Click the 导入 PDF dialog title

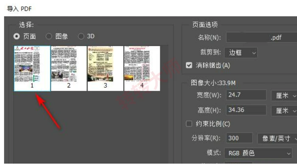coord(20,9)
